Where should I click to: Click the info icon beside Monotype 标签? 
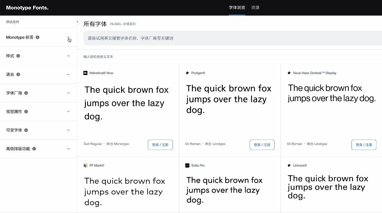coord(38,38)
